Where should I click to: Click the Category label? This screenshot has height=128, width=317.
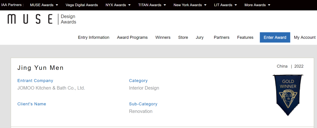coord(138,81)
